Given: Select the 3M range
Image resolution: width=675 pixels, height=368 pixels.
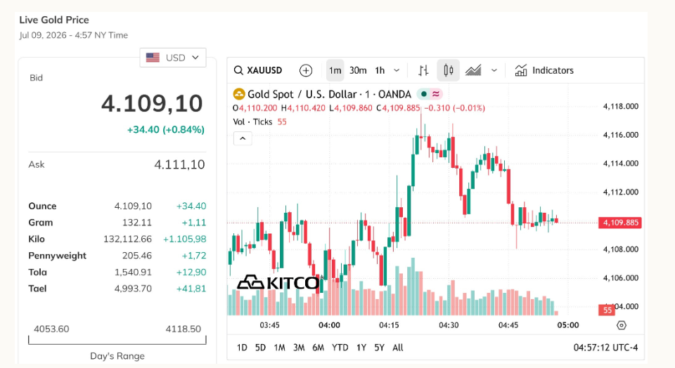Looking at the screenshot, I should pos(299,348).
